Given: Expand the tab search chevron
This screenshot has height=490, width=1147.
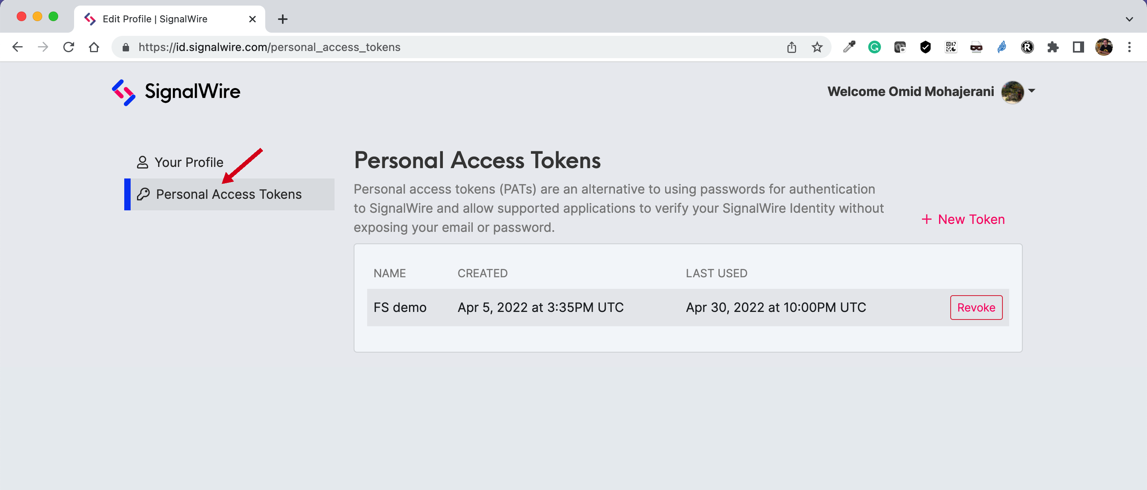Looking at the screenshot, I should (x=1129, y=19).
